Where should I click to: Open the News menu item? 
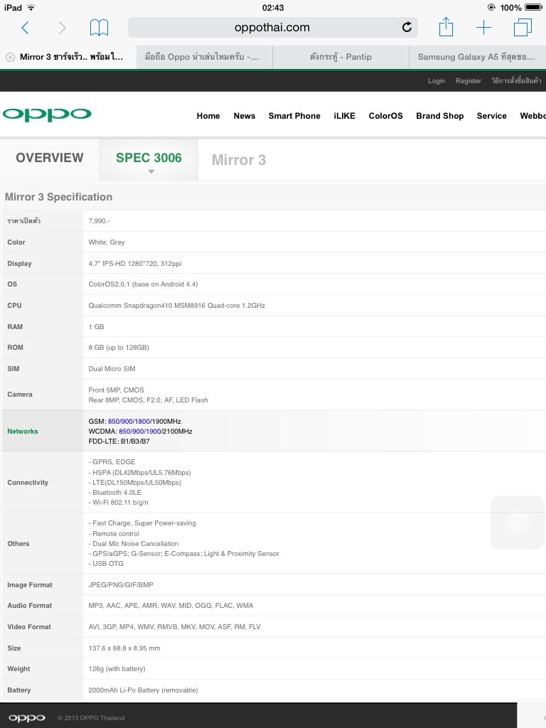(x=245, y=116)
